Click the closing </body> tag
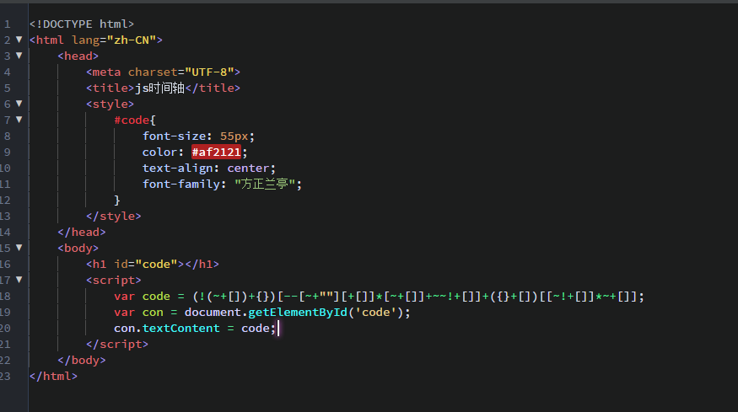The width and height of the screenshot is (738, 412). 82,361
